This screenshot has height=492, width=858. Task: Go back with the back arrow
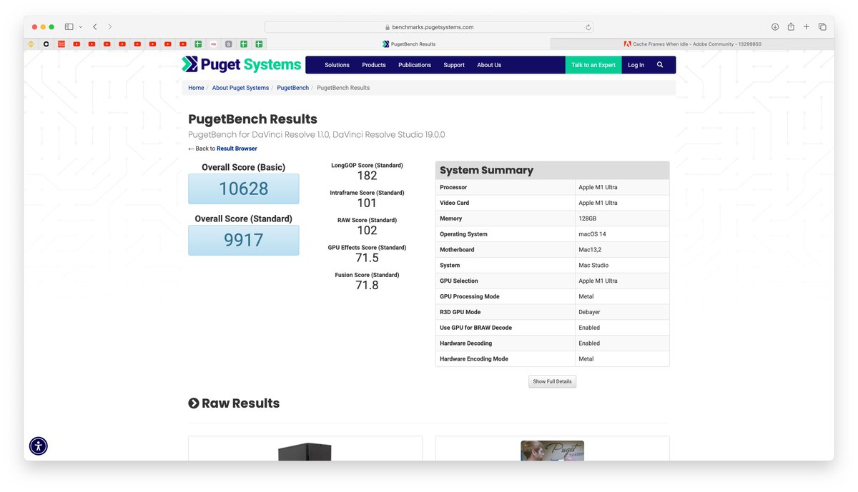tap(94, 26)
